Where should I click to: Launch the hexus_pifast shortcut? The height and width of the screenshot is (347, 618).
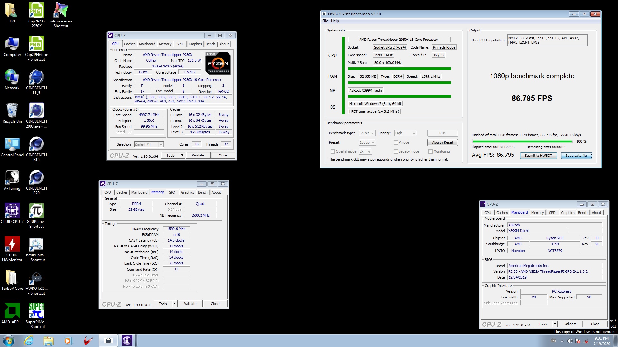click(x=36, y=249)
